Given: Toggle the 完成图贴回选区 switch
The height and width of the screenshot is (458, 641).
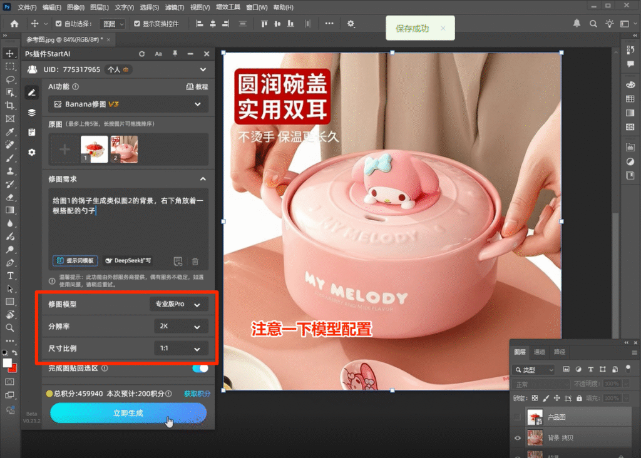Looking at the screenshot, I should (200, 368).
